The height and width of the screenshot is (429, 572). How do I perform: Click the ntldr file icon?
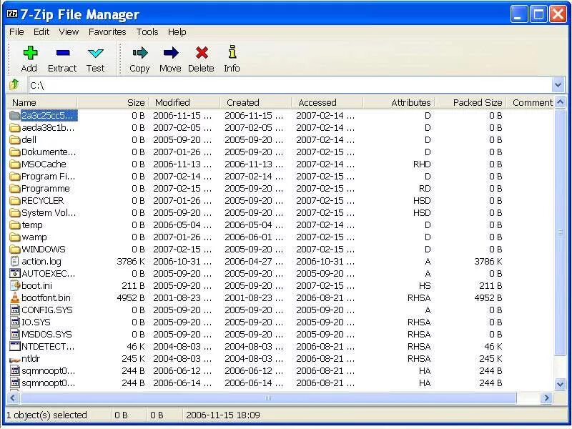pyautogui.click(x=14, y=360)
